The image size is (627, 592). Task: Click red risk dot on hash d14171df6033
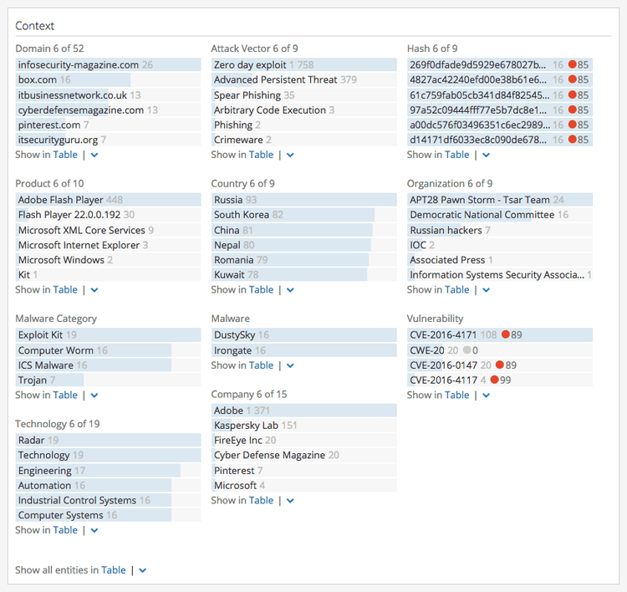pos(573,140)
